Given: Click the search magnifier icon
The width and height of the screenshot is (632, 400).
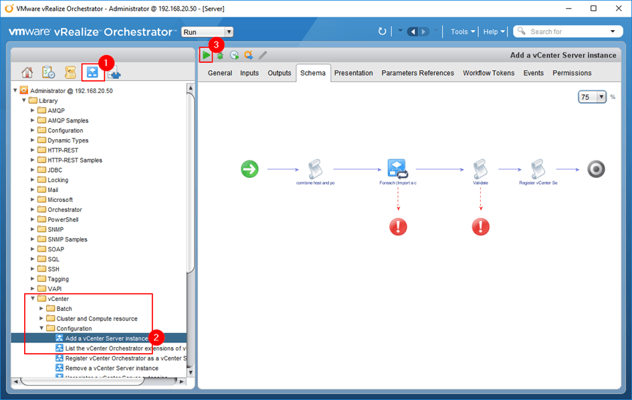Looking at the screenshot, I should (521, 31).
